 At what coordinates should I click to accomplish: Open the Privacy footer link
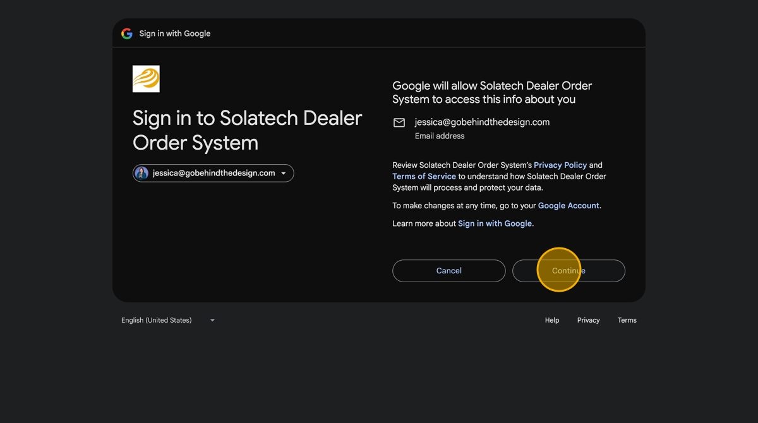(x=588, y=320)
